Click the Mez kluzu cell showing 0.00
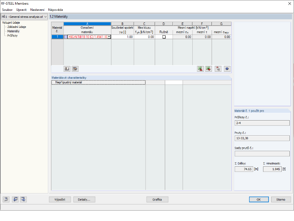 pos(144,37)
